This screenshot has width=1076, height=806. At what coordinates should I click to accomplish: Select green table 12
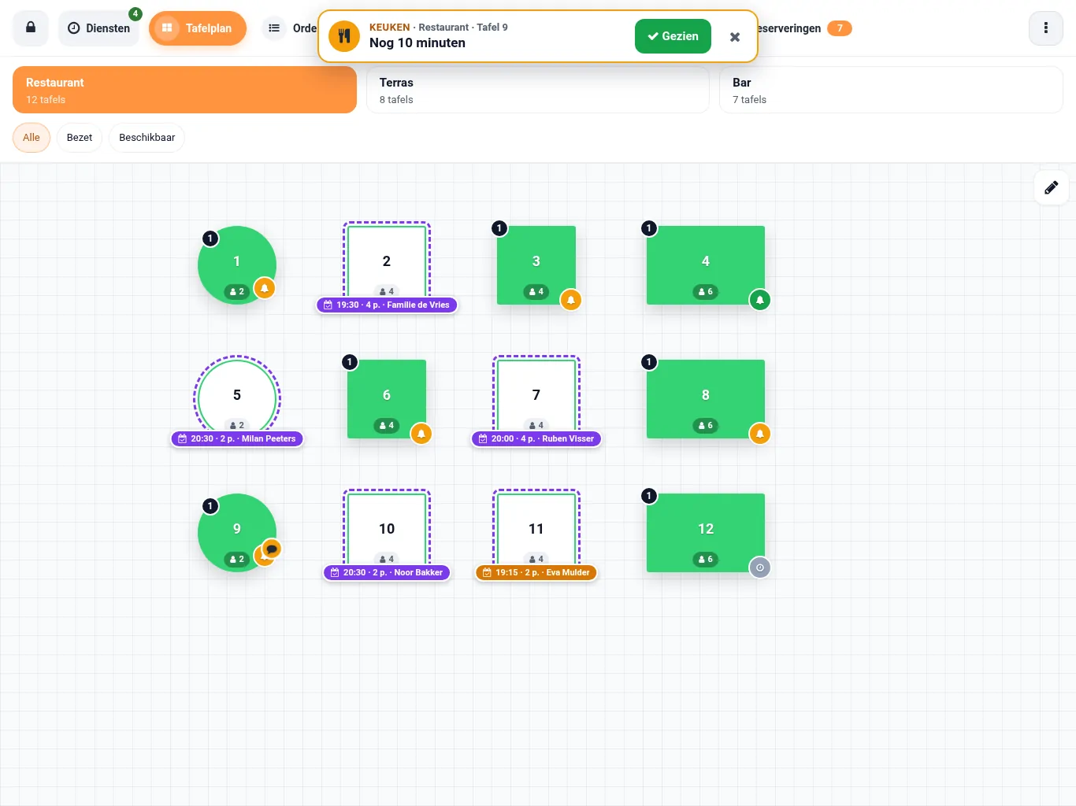pyautogui.click(x=706, y=533)
